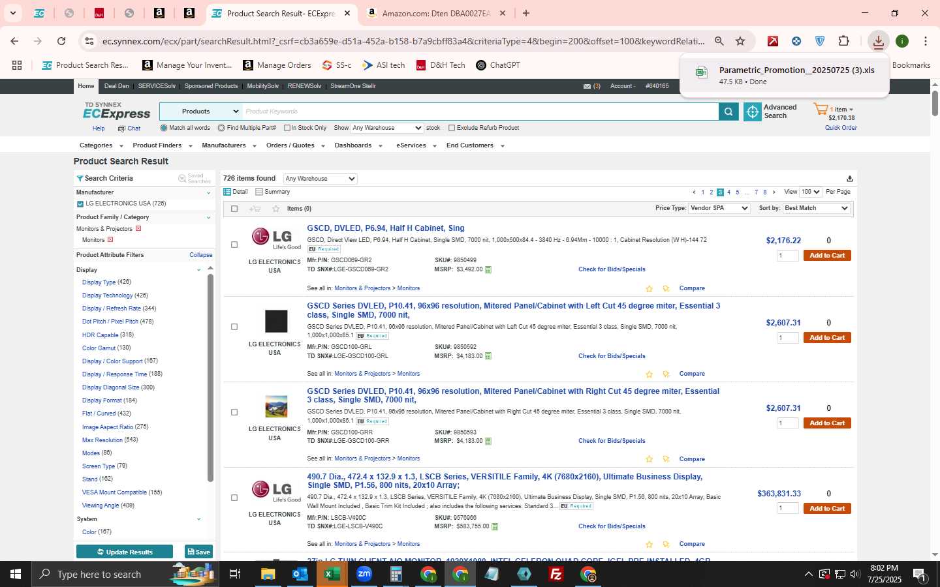Click favorite star for GSCD100-GRL product

click(649, 374)
